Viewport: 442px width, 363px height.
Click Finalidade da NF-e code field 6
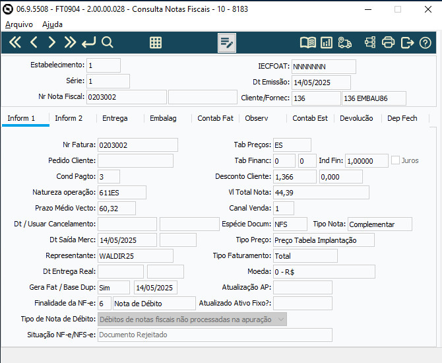pyautogui.click(x=104, y=303)
